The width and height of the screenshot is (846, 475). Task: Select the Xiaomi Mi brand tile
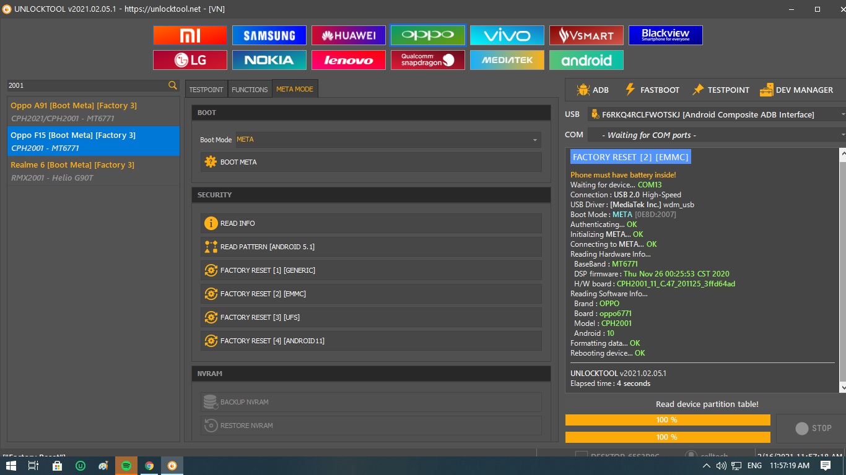click(x=190, y=35)
